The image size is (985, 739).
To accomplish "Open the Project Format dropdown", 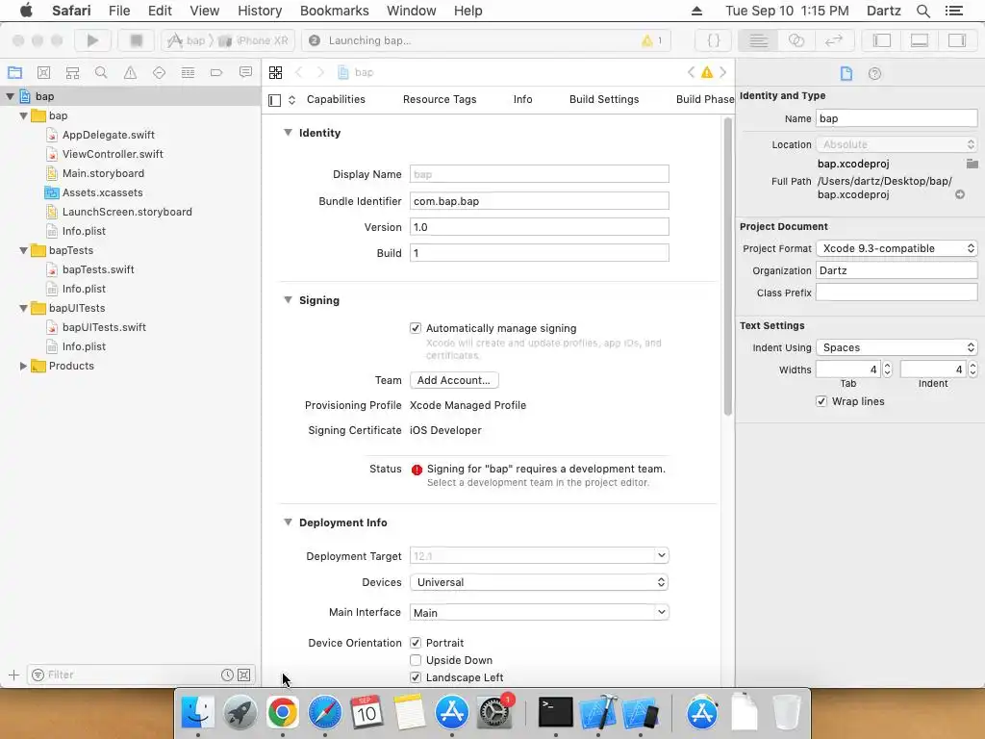I will tap(897, 248).
